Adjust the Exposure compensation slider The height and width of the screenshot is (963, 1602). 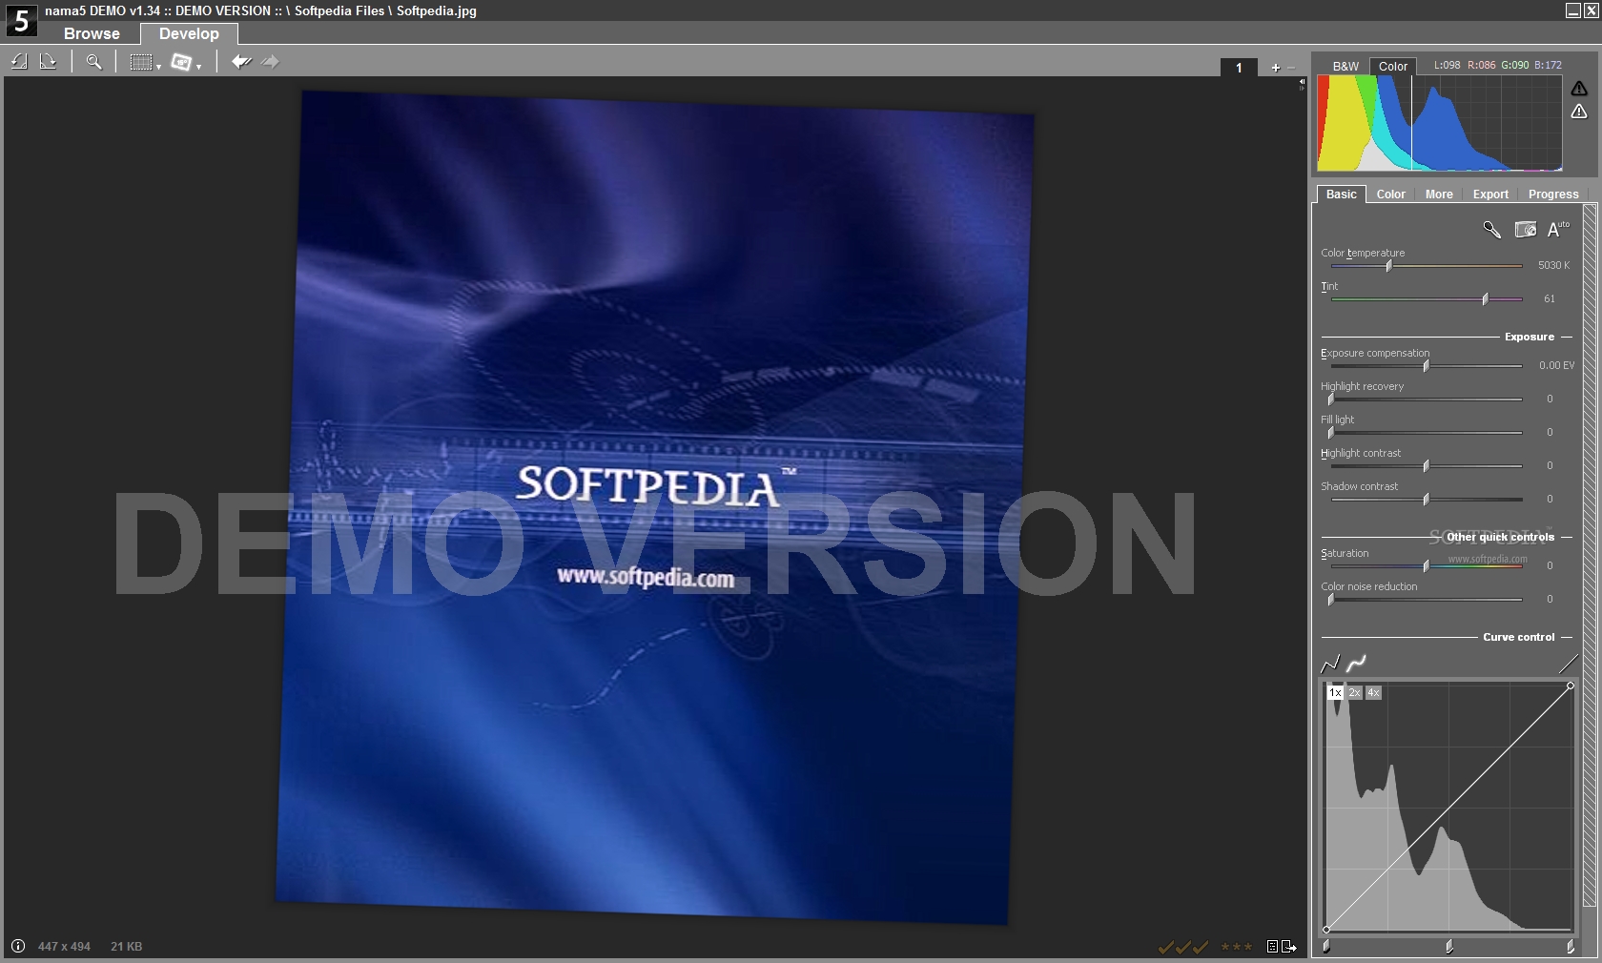[x=1427, y=366]
